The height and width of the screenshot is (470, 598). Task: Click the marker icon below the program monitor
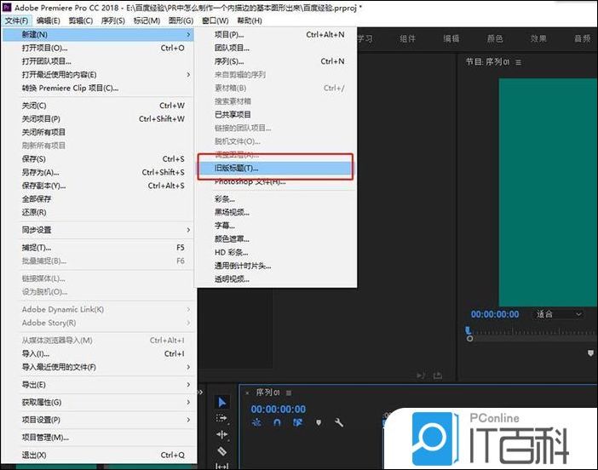[590, 353]
